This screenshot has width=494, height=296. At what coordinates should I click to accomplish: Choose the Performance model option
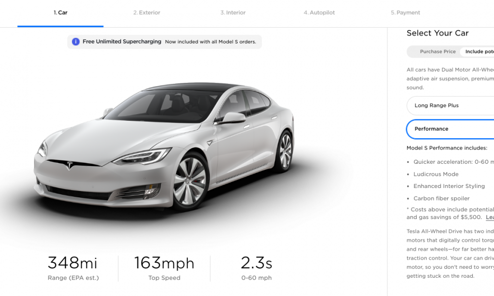pos(451,129)
